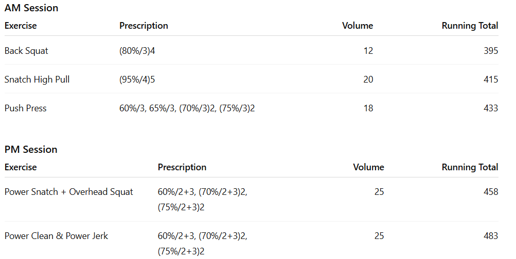Select running total value 395
Screen dimensions: 516x259
point(491,51)
